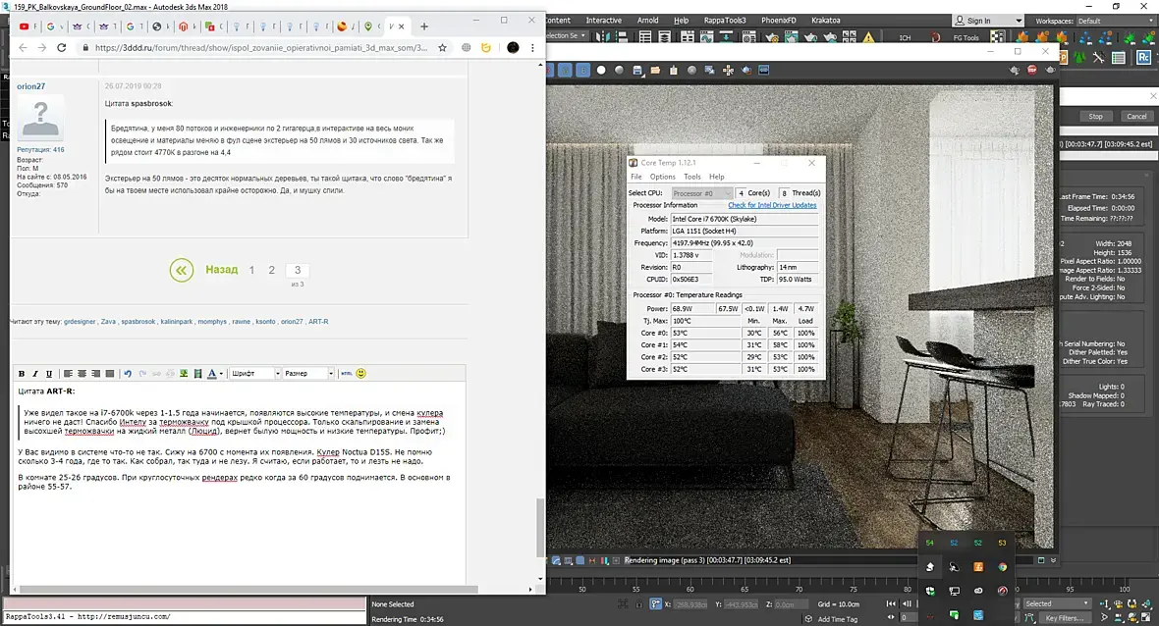The height and width of the screenshot is (626, 1159).
Task: Open the Шрифт font dropdown
Action: 255,374
